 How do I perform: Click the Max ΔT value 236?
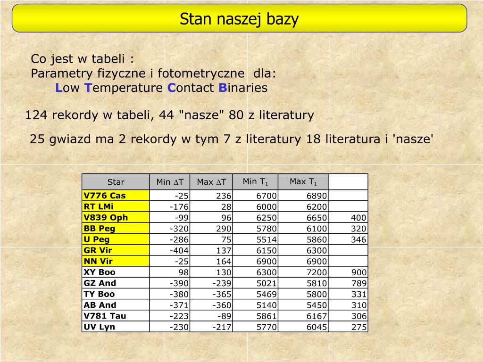(223, 196)
